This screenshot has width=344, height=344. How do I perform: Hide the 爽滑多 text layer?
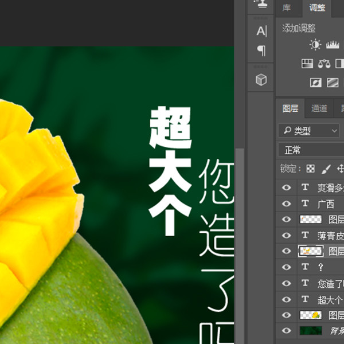(286, 187)
